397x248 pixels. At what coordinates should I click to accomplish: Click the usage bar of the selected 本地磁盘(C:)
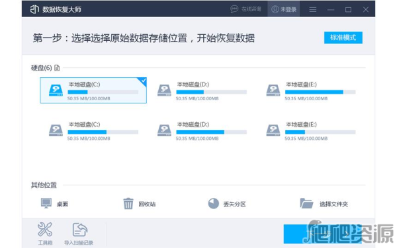click(x=103, y=92)
